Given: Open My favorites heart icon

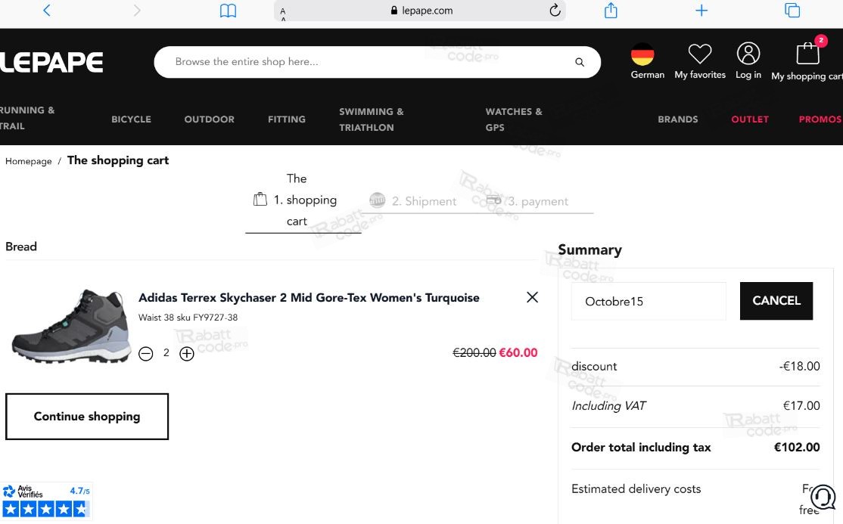Looking at the screenshot, I should tap(700, 54).
